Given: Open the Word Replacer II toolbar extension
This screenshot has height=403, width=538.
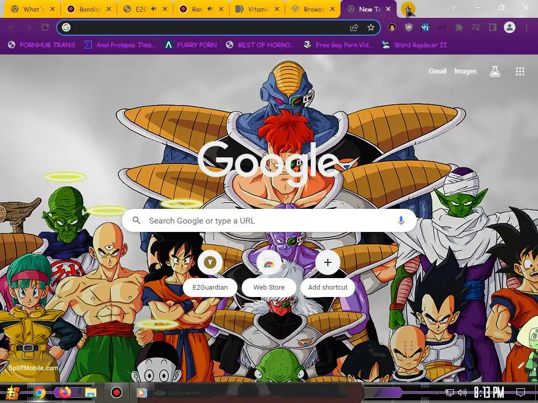Looking at the screenshot, I should [426, 27].
